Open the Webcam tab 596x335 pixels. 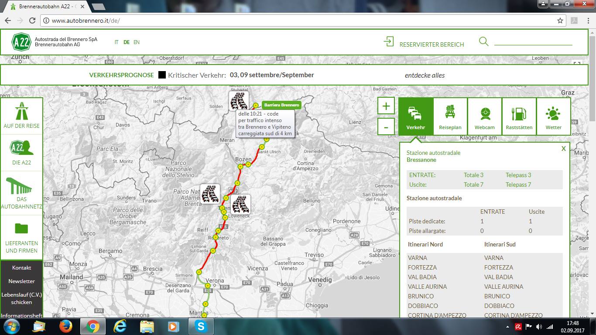(x=485, y=116)
